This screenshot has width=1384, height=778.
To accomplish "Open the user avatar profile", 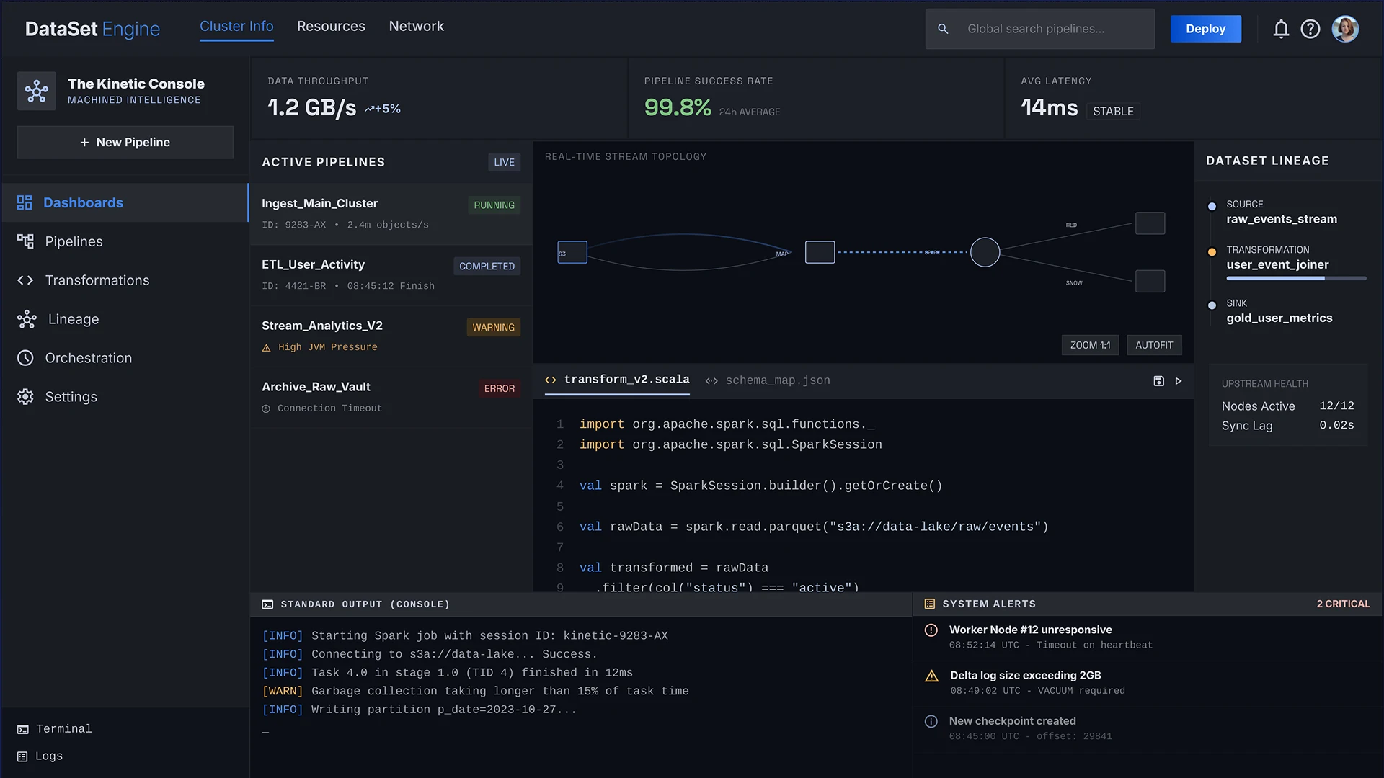I will (1344, 29).
